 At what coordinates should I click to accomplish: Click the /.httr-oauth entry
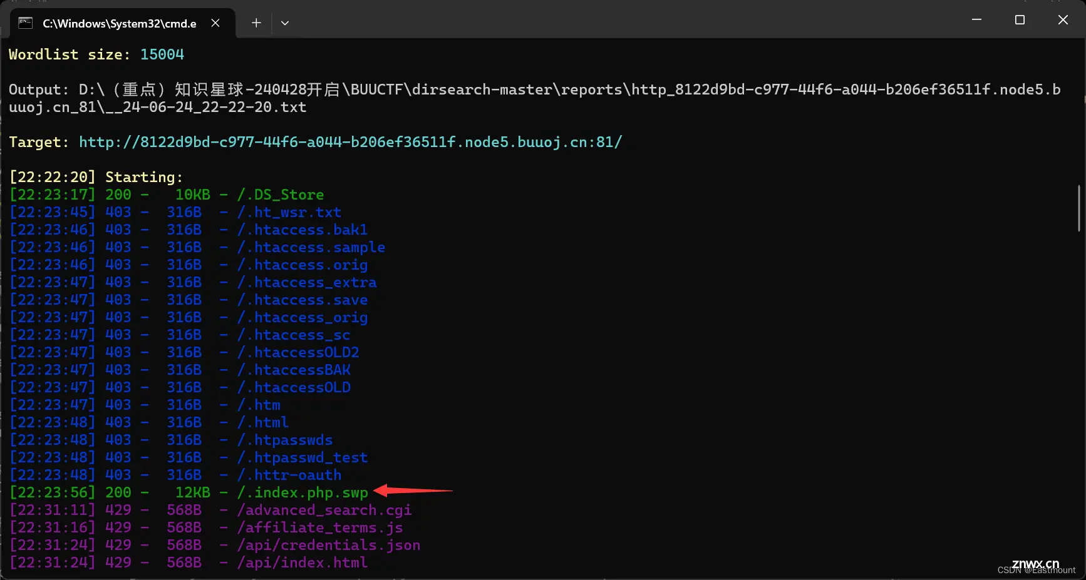tap(289, 475)
